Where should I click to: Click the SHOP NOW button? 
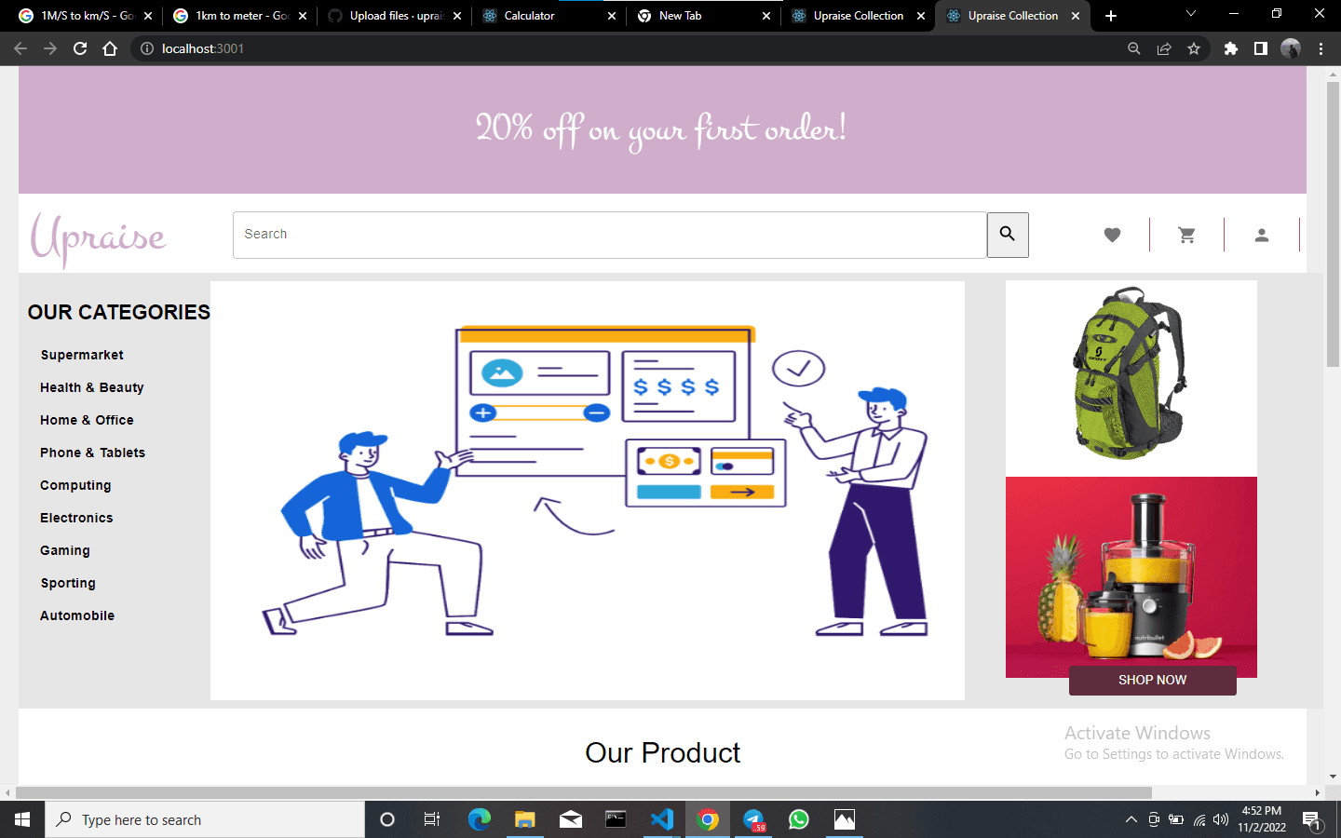click(1152, 680)
